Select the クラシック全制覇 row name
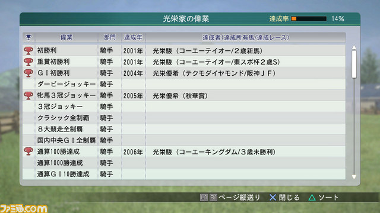This screenshot has height=213, width=380. 63,118
